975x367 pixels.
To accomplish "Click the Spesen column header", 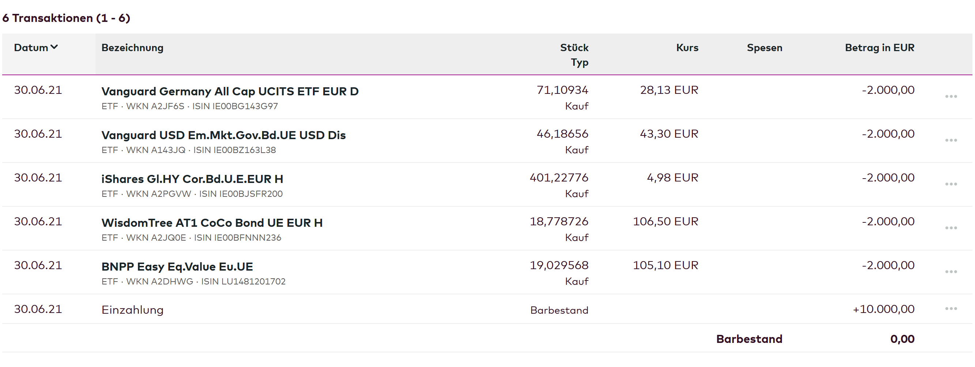I will point(764,47).
